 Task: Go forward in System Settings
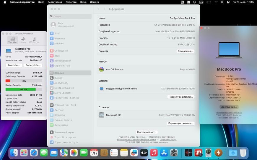pyautogui.click(x=105, y=9)
